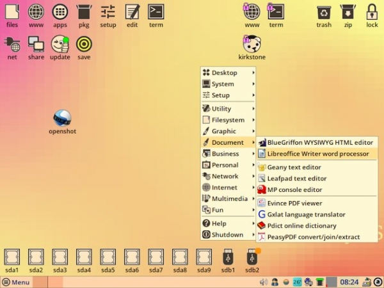Click the Menu button in taskbar
This screenshot has width=384, height=288.
(16, 282)
